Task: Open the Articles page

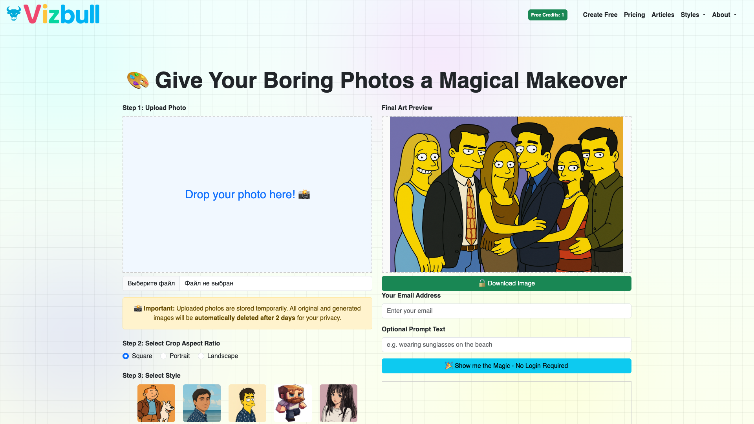Action: coord(663,15)
